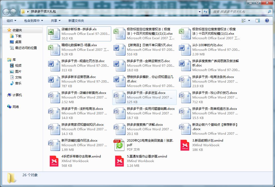Select file name 想做拼多多爆款，你必须知道这几点.doc
Screen dimensions: 275x187
(x=150, y=79)
